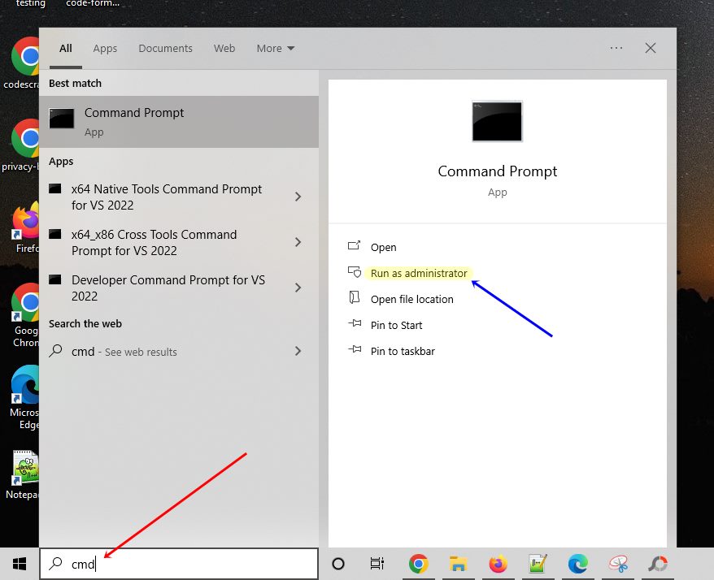Launch Firefox from the taskbar
Screen dimensions: 714x580
pyautogui.click(x=498, y=563)
